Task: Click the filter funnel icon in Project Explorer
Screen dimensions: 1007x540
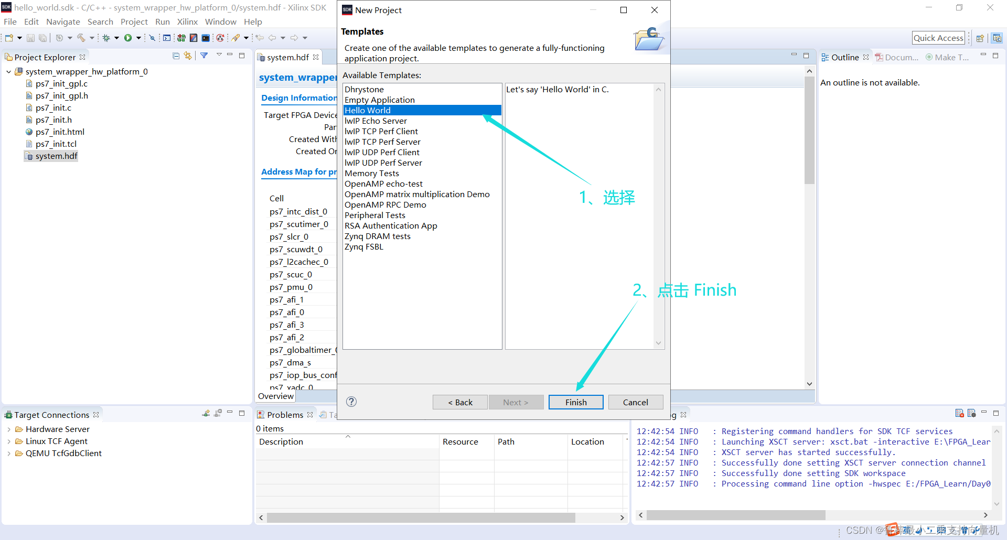Action: (204, 56)
